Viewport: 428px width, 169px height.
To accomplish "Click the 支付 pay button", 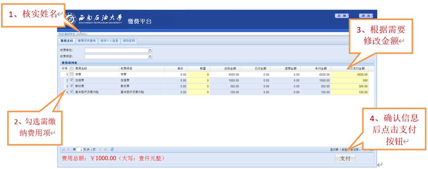I will point(345,159).
